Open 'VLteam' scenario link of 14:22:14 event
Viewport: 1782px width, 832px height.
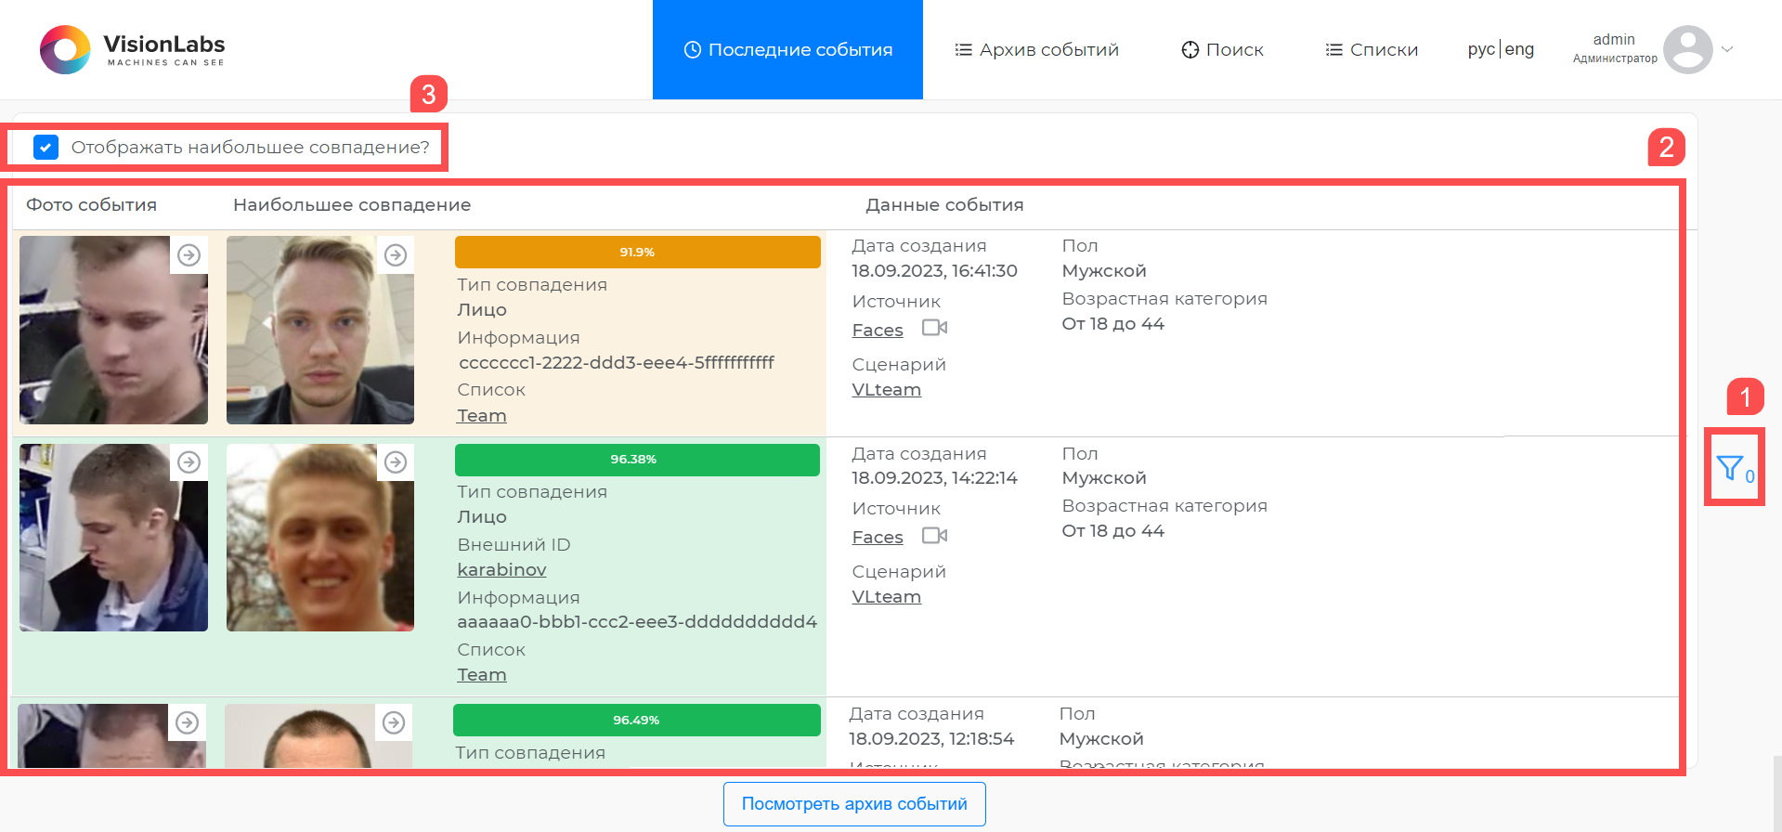click(887, 597)
